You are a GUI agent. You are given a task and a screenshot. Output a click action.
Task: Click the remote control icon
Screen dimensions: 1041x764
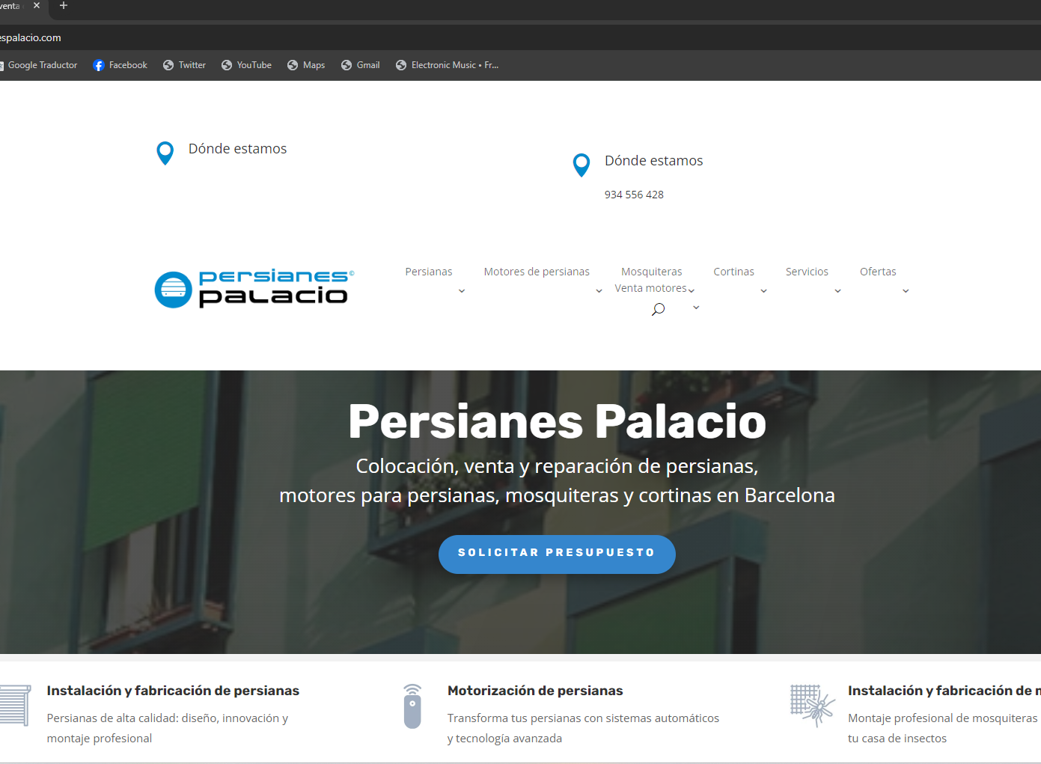(412, 706)
